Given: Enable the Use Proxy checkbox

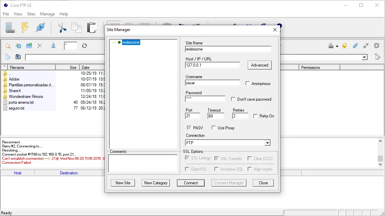Looking at the screenshot, I should [214, 128].
